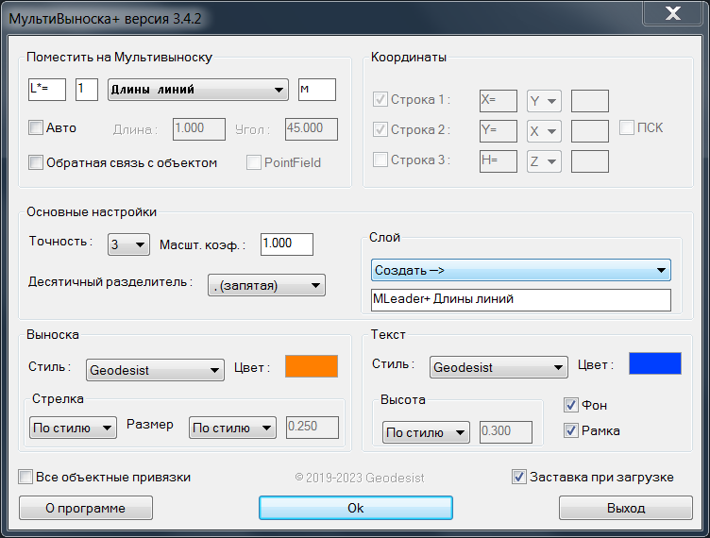Click the Выход button

click(625, 508)
